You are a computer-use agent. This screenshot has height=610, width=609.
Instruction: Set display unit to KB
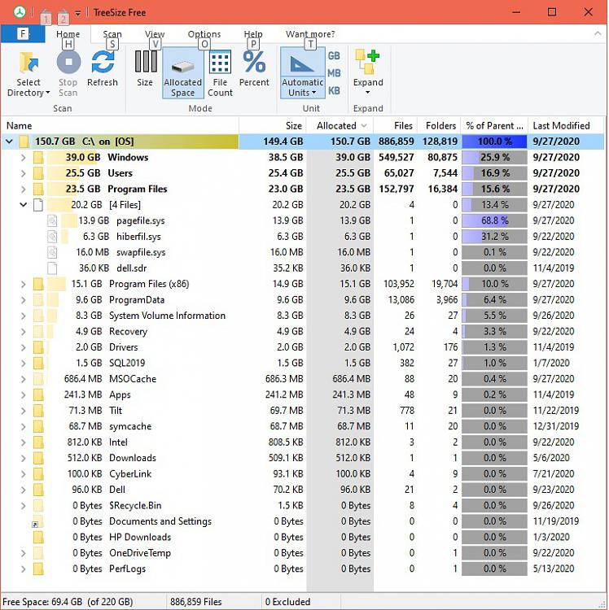pos(334,90)
